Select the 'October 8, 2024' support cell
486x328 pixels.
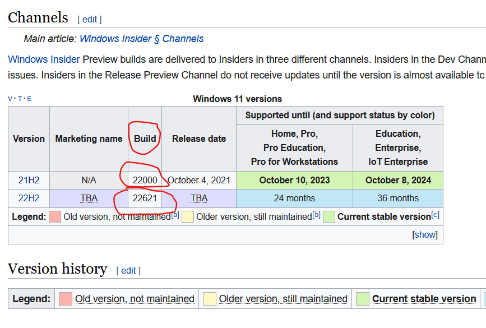[x=398, y=180]
